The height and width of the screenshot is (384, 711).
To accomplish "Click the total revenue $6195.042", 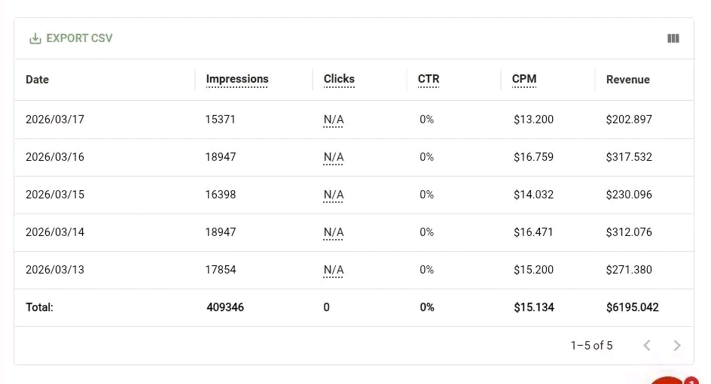I will tap(632, 307).
